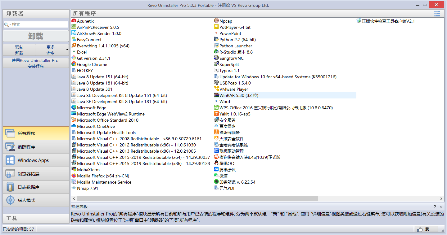447x235 pixels.
Task: Open the Windows Apps module
Action: tap(36, 160)
